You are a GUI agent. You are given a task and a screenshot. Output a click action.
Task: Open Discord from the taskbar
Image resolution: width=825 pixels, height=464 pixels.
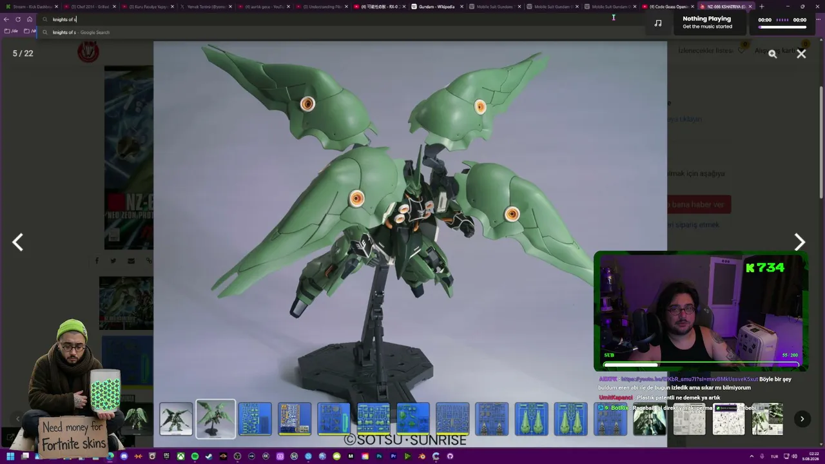124,456
